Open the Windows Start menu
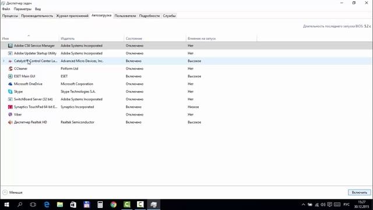 click(6, 205)
